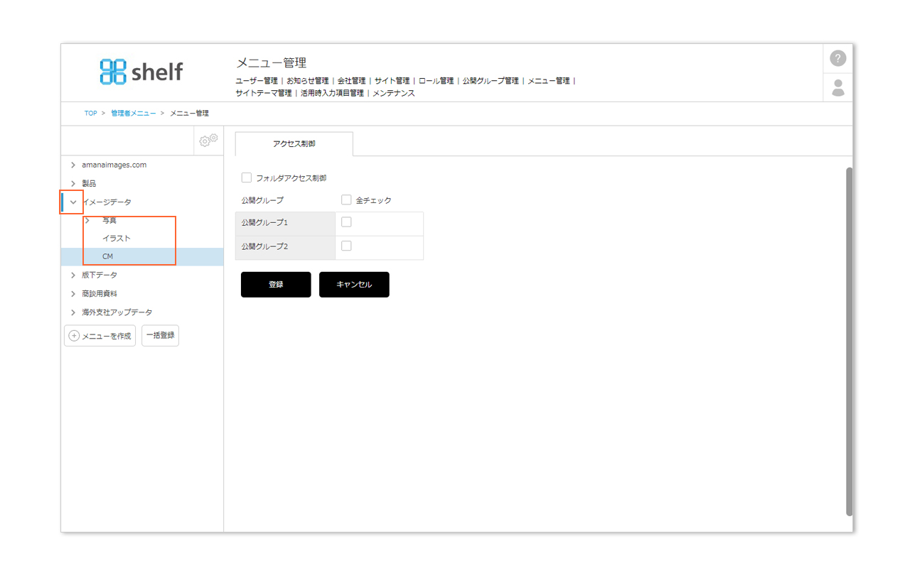Open サイトテーマ管理 menu

click(x=264, y=93)
